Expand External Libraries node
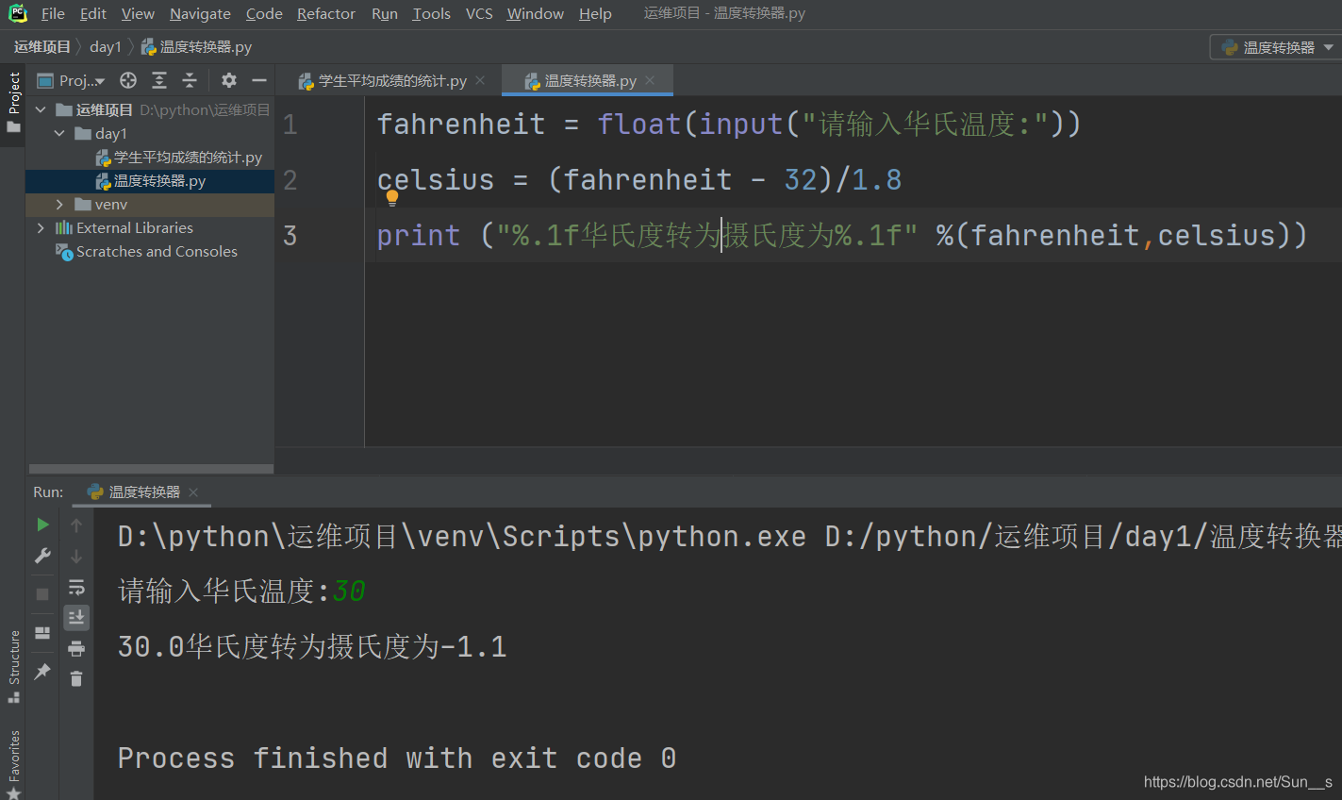The height and width of the screenshot is (800, 1342). coord(41,227)
